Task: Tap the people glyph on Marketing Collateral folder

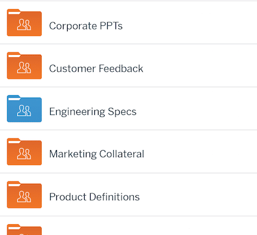Action: pos(24,154)
